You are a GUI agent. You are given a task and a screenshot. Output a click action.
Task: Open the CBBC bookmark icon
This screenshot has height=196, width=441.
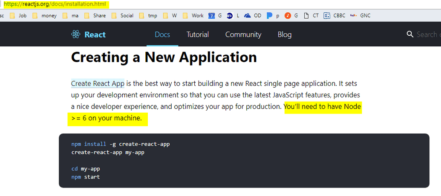point(327,16)
